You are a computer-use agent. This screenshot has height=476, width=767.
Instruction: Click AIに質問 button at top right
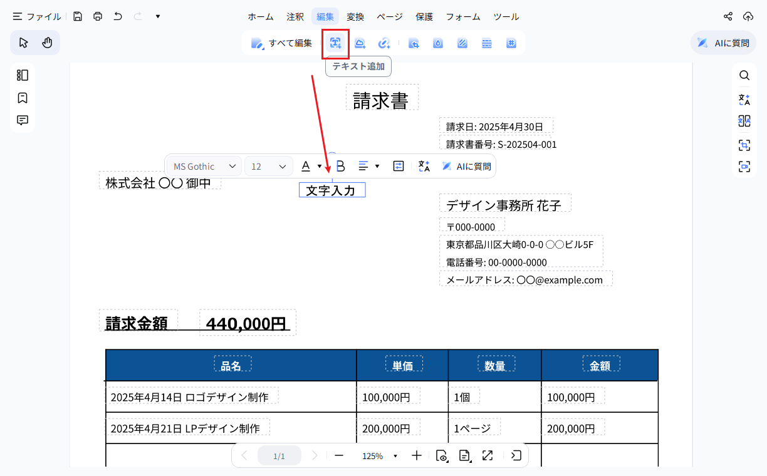click(x=724, y=43)
